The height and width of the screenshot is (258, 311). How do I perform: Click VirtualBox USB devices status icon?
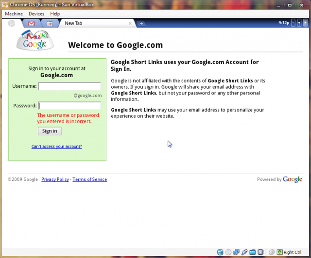tap(244, 252)
